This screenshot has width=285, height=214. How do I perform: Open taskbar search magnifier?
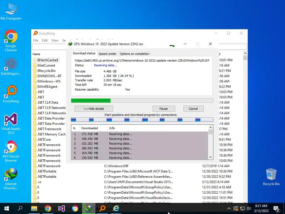tap(20, 208)
